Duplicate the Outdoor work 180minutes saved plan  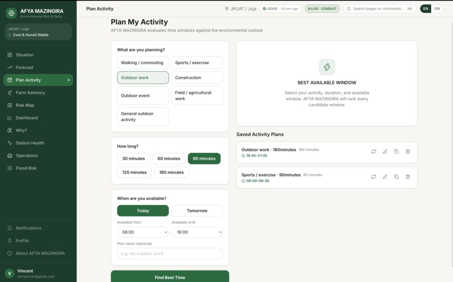(396, 152)
